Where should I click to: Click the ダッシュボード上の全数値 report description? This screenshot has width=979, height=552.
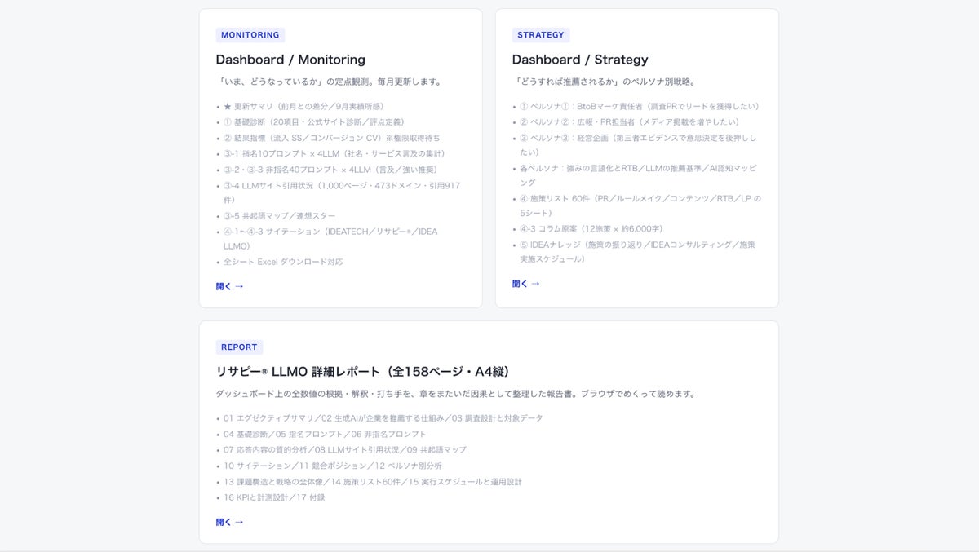456,394
